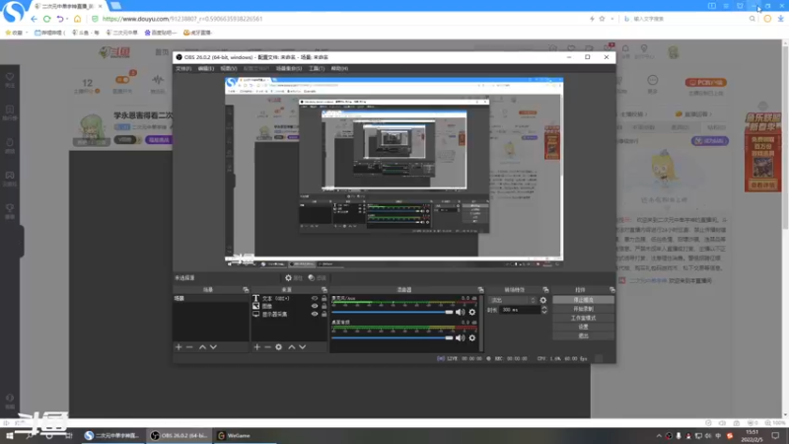The height and width of the screenshot is (444, 789).
Task: Add a new scene with plus icon
Action: pyautogui.click(x=179, y=347)
